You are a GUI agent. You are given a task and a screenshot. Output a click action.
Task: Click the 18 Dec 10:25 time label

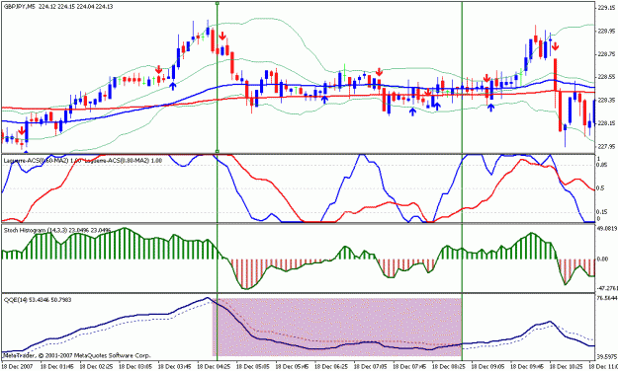[x=566, y=366]
